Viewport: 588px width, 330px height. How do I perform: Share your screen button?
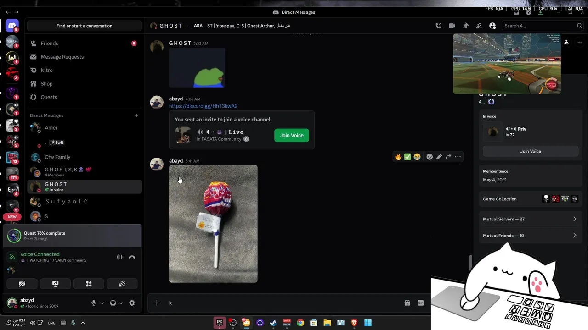[x=55, y=284]
